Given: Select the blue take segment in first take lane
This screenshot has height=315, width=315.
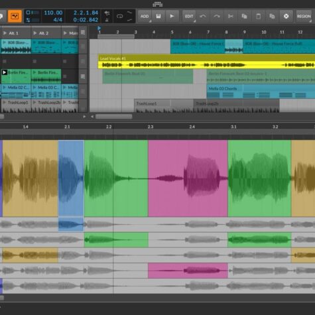Looking at the screenshot, I should coord(71,225).
